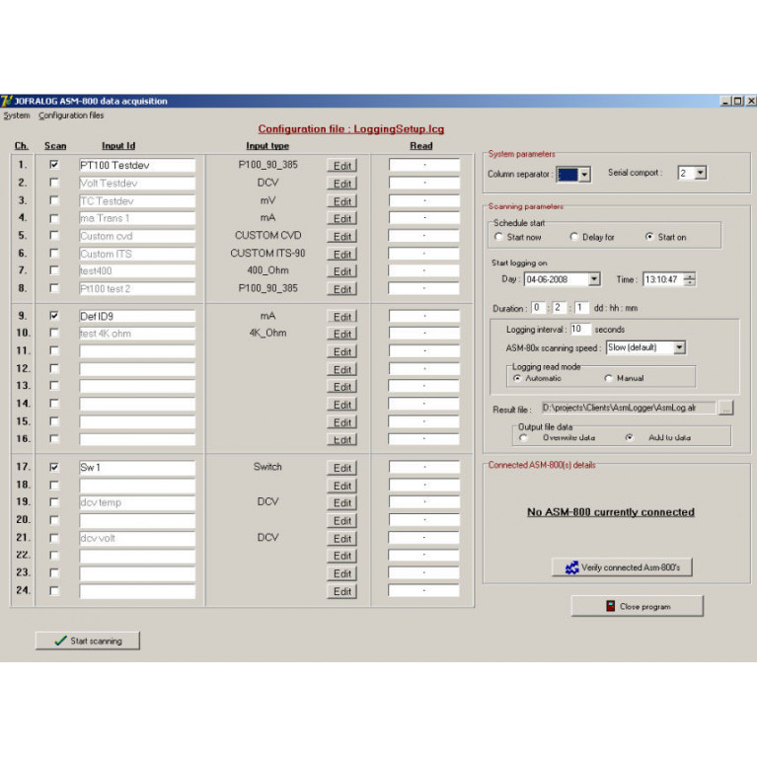Click the Time spinner arrows
This screenshot has width=757, height=757.
[x=690, y=279]
